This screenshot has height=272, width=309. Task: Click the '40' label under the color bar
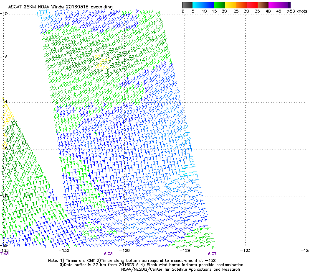pos(268,11)
